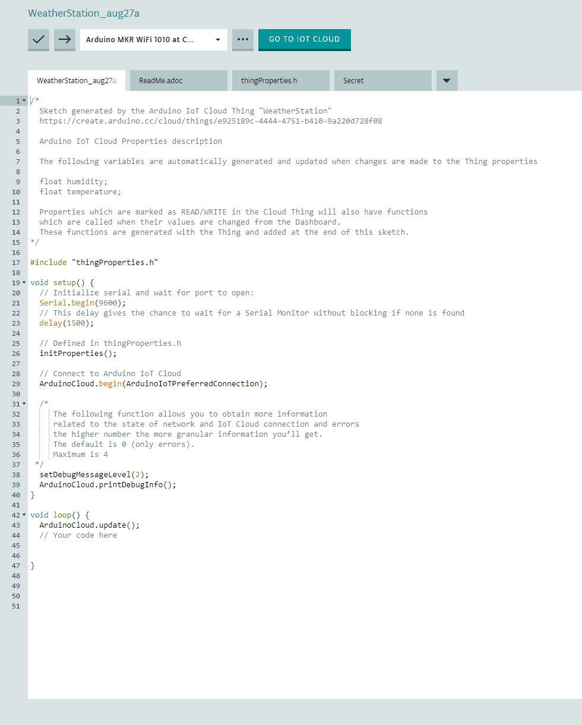
Task: Collapse the setup function fold arrow on line 19
Action: (x=23, y=282)
